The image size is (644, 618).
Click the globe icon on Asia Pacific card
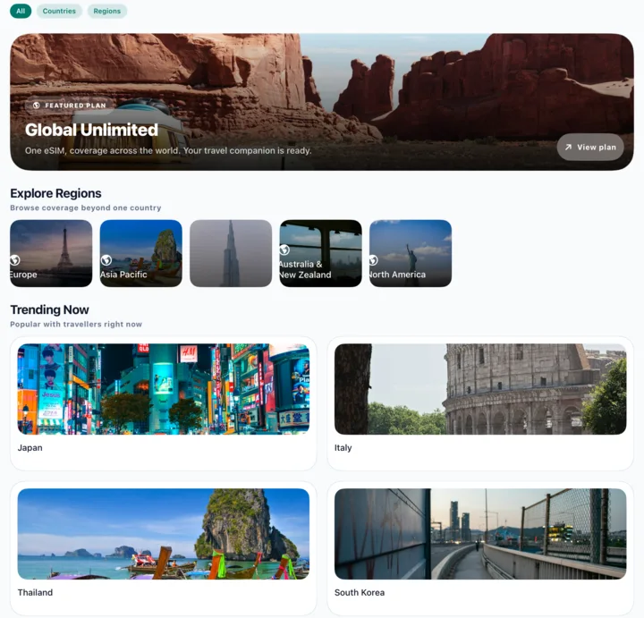[106, 260]
